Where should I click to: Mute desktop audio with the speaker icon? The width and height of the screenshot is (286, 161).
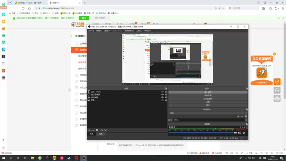[x=239, y=133]
